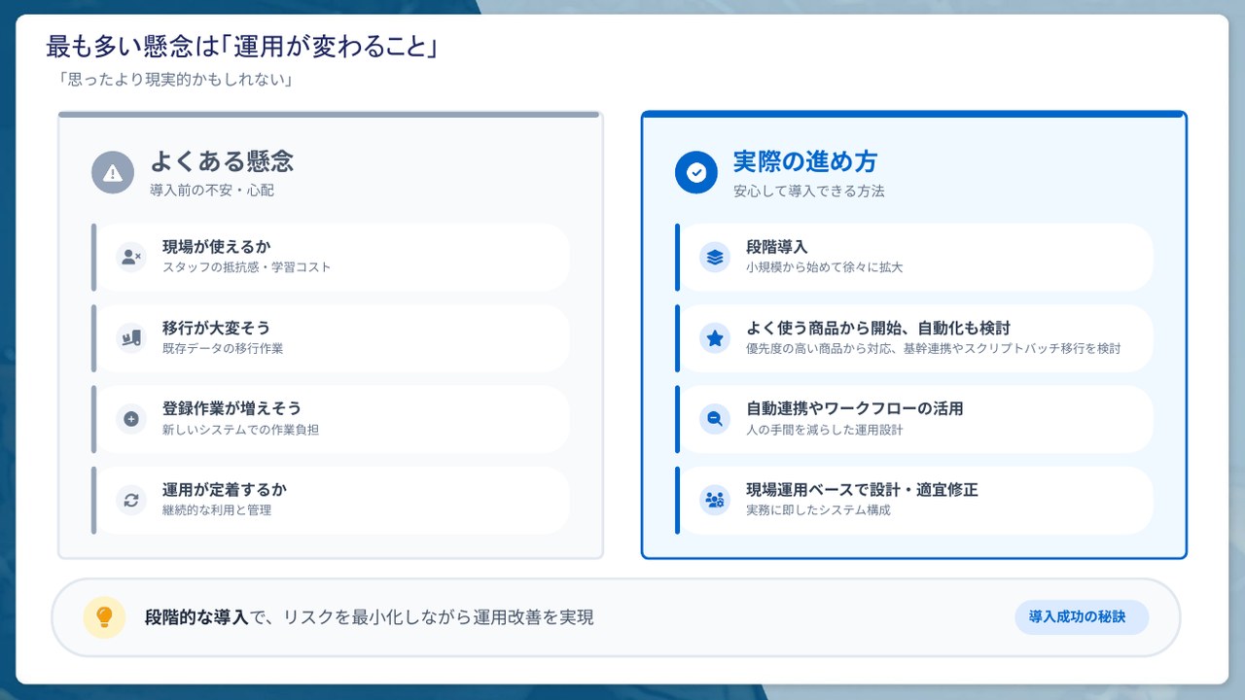
Task: Click the user icon next to 現場が使えるか
Action: 130,257
